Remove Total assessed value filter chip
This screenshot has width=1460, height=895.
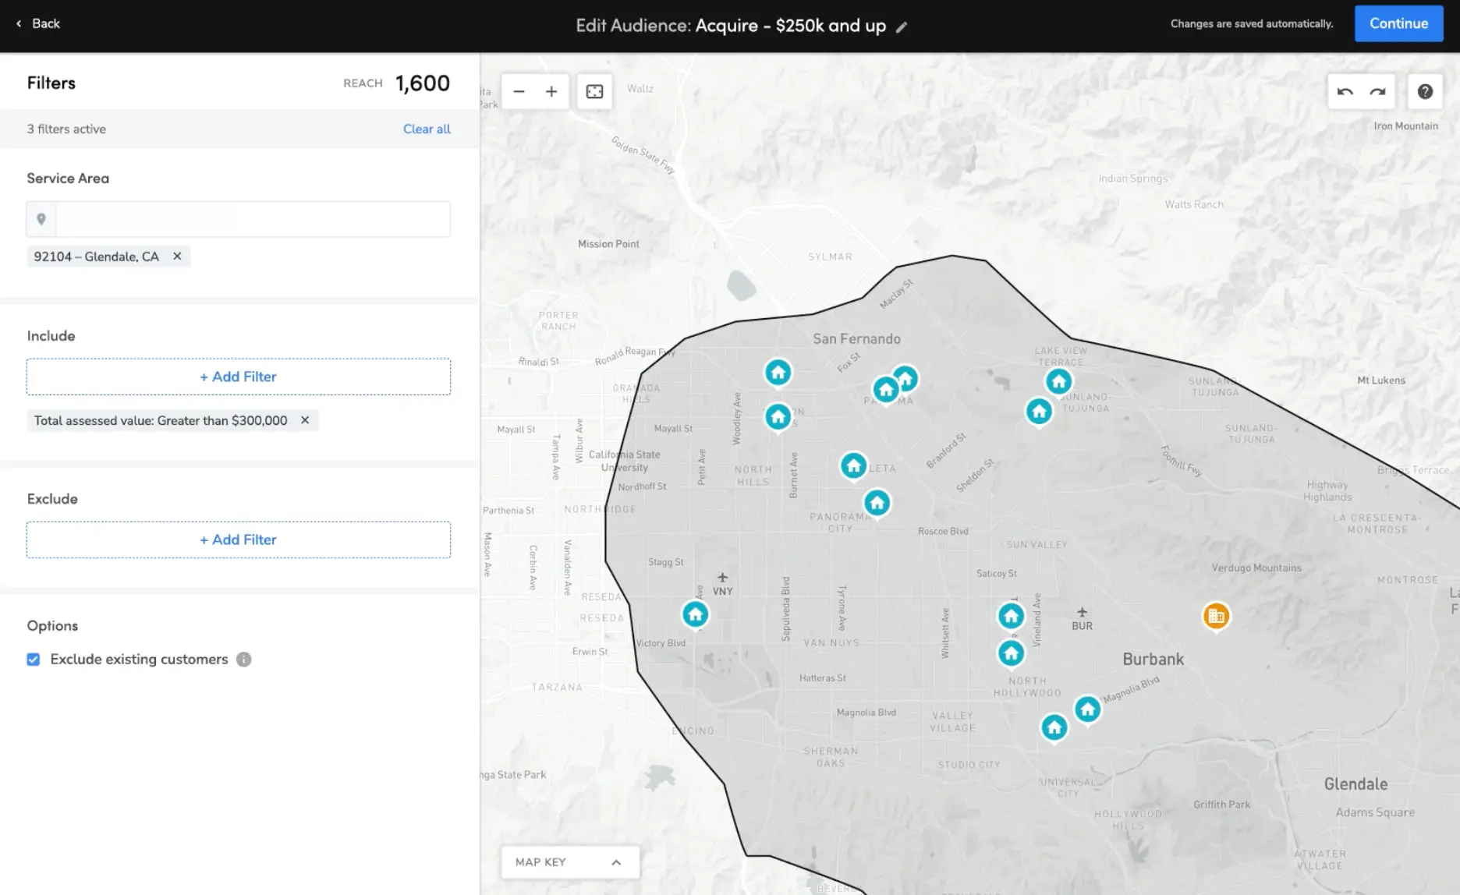pyautogui.click(x=305, y=420)
